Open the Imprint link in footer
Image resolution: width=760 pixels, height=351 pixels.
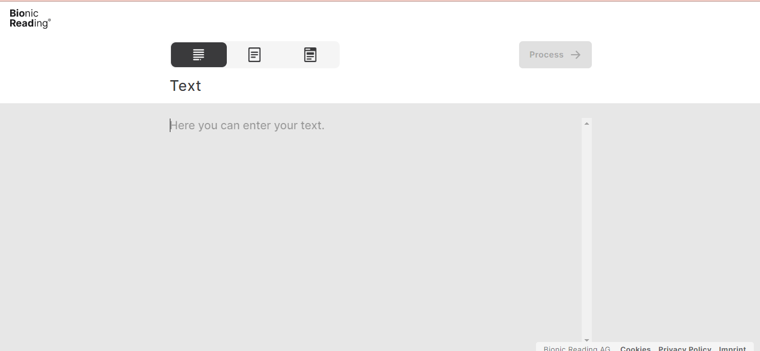(732, 349)
